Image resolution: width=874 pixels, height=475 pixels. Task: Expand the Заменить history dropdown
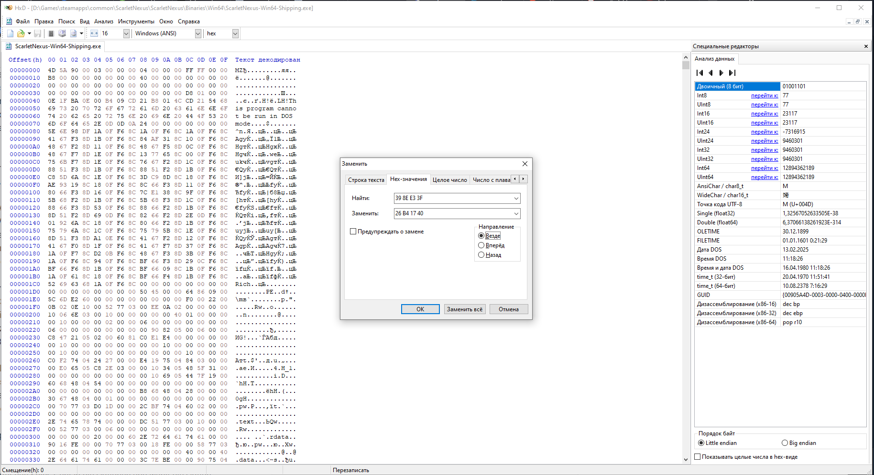[x=516, y=213]
